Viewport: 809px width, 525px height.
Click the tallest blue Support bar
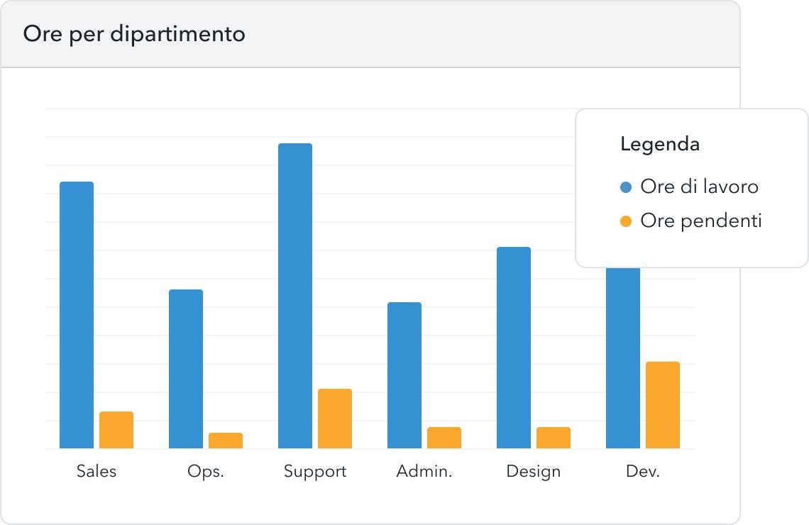click(295, 296)
